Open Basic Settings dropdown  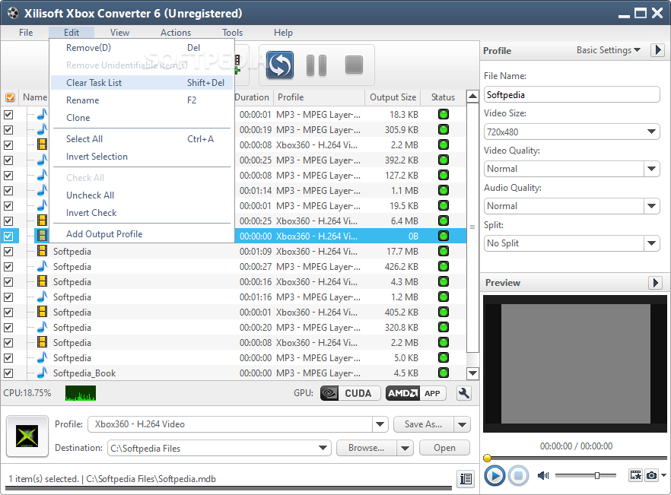[x=608, y=50]
